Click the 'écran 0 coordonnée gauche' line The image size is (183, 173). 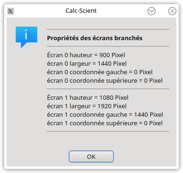[100, 72]
